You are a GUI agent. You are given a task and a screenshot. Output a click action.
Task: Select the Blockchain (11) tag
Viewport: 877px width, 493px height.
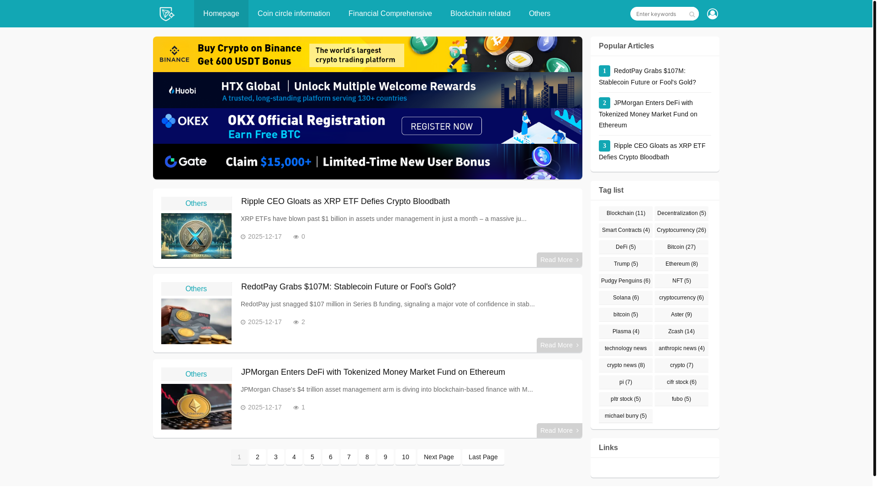626,213
